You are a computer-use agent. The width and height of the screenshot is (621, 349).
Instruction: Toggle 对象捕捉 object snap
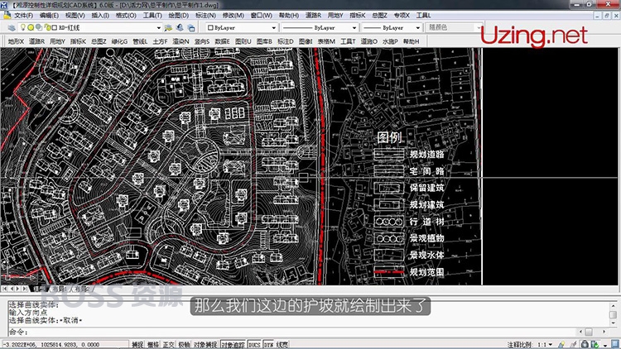coord(205,345)
